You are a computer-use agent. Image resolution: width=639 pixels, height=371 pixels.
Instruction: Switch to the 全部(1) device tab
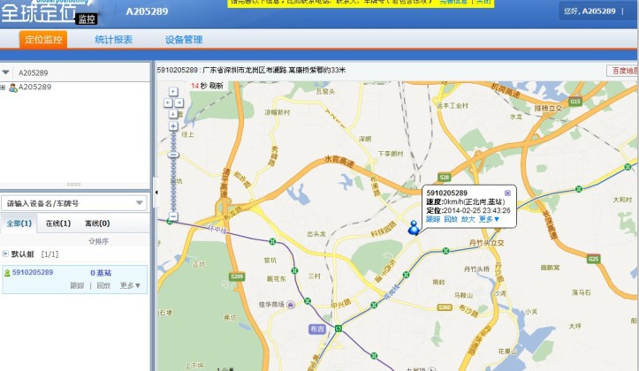pyautogui.click(x=19, y=223)
